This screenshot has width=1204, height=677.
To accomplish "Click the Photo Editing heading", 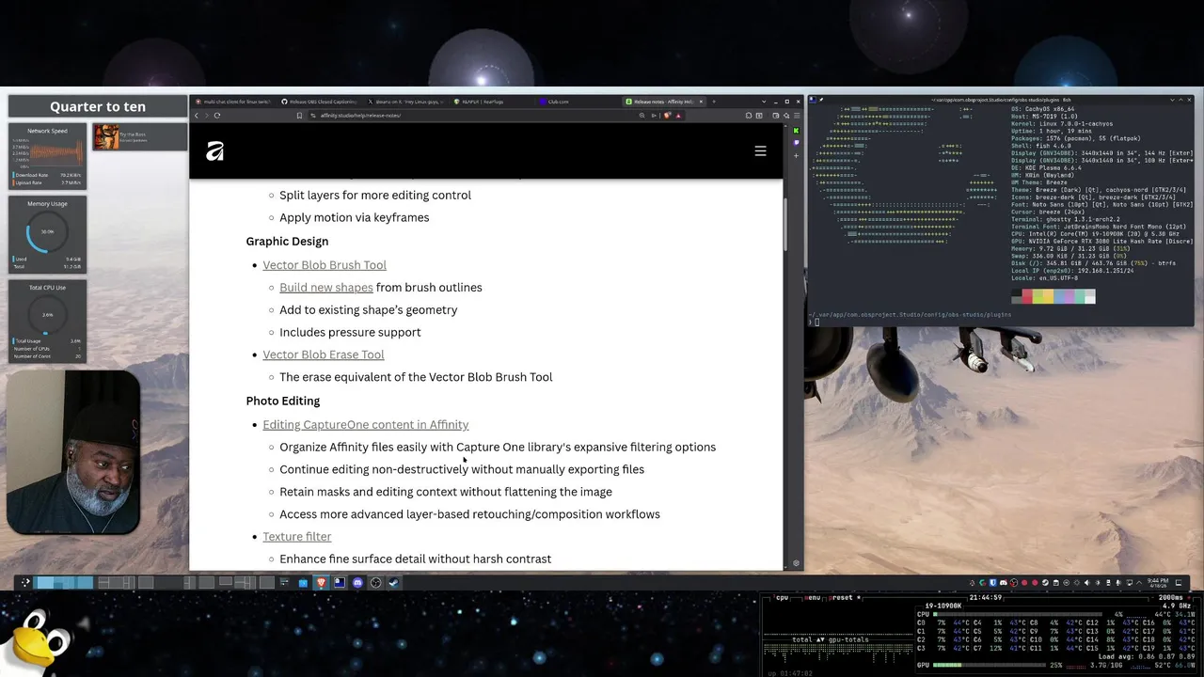I will pyautogui.click(x=283, y=401).
